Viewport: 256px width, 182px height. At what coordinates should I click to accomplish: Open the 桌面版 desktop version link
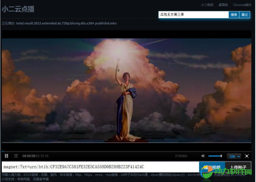(x=223, y=5)
